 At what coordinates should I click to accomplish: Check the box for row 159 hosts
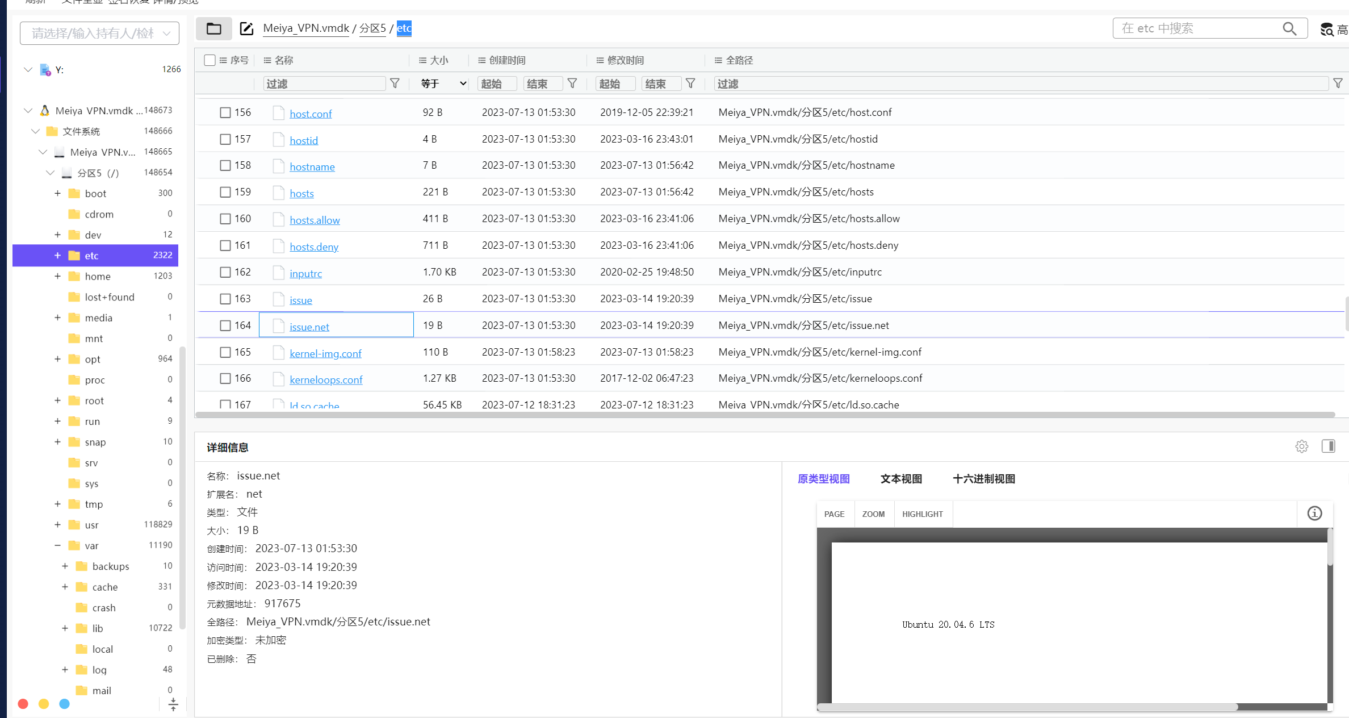[x=225, y=192]
